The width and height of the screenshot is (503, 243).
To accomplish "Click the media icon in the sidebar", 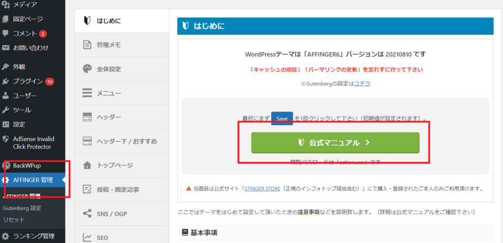I will click(5, 4).
